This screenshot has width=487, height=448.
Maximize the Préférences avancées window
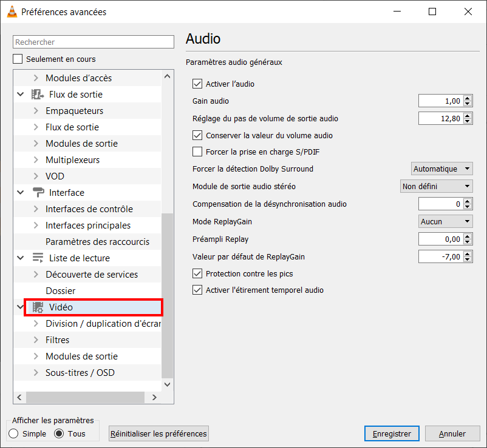[432, 12]
